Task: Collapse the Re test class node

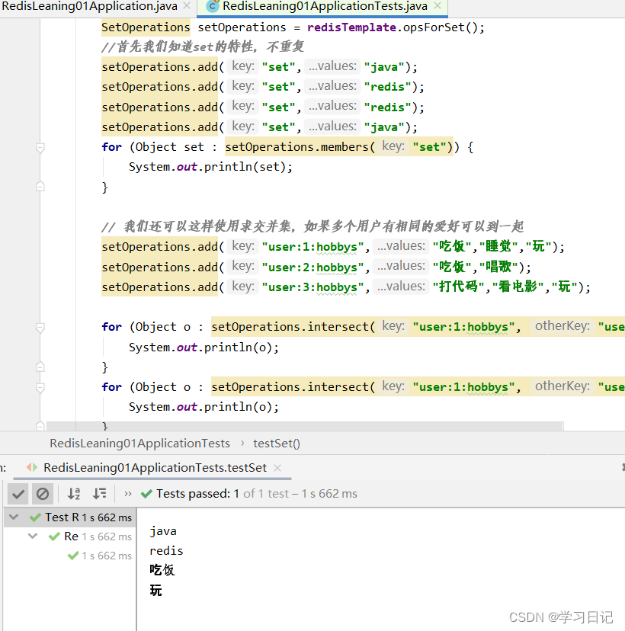Action: (33, 537)
